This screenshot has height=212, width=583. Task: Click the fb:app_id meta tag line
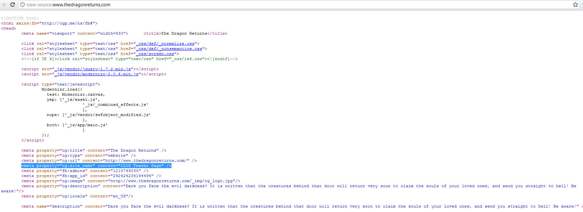click(91, 176)
